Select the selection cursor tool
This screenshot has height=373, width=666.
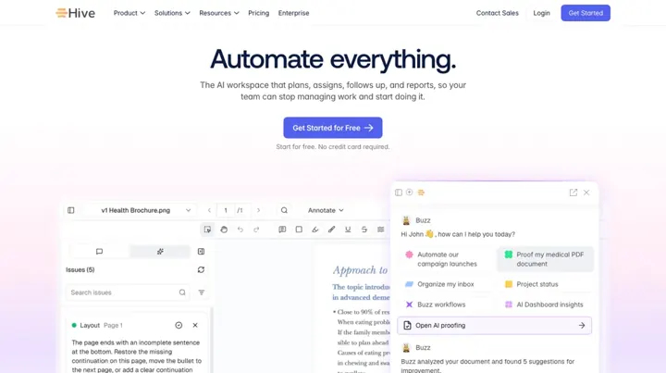point(207,230)
